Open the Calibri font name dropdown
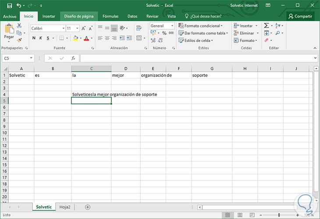The width and height of the screenshot is (320, 219). pos(64,28)
